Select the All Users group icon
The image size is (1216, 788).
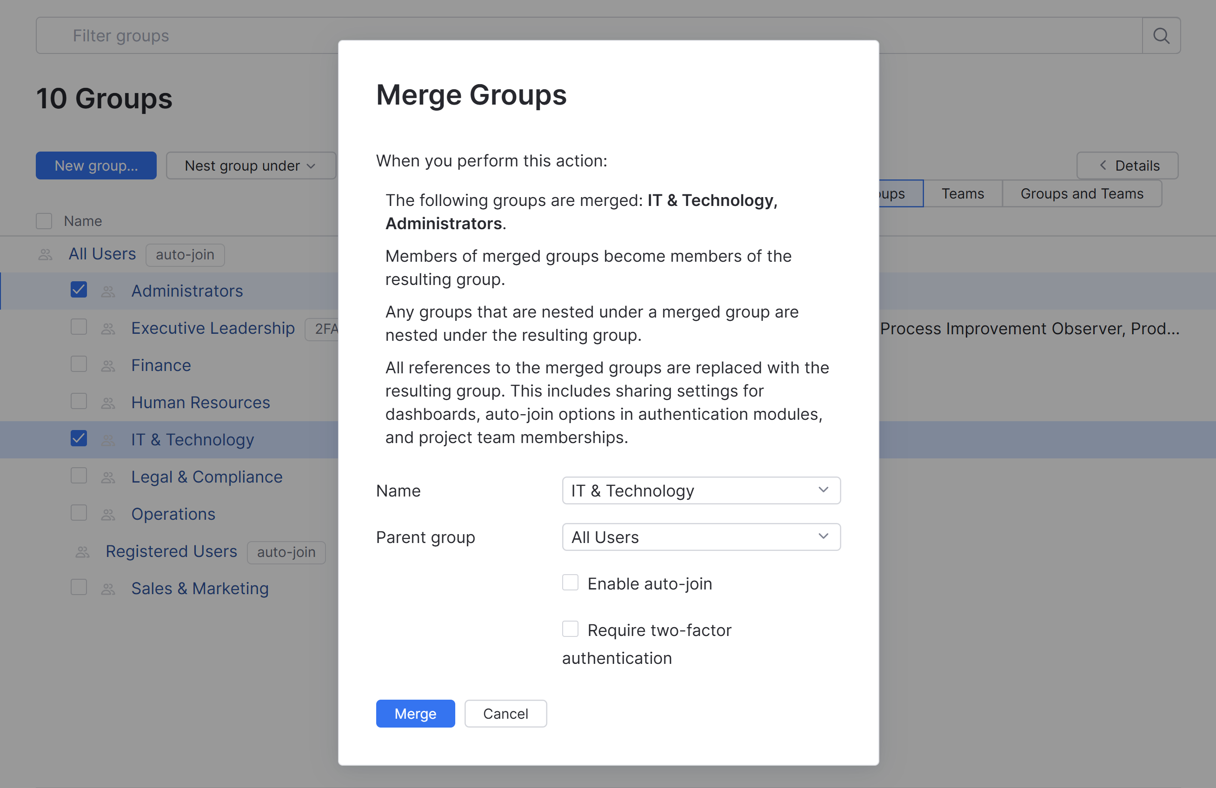45,254
